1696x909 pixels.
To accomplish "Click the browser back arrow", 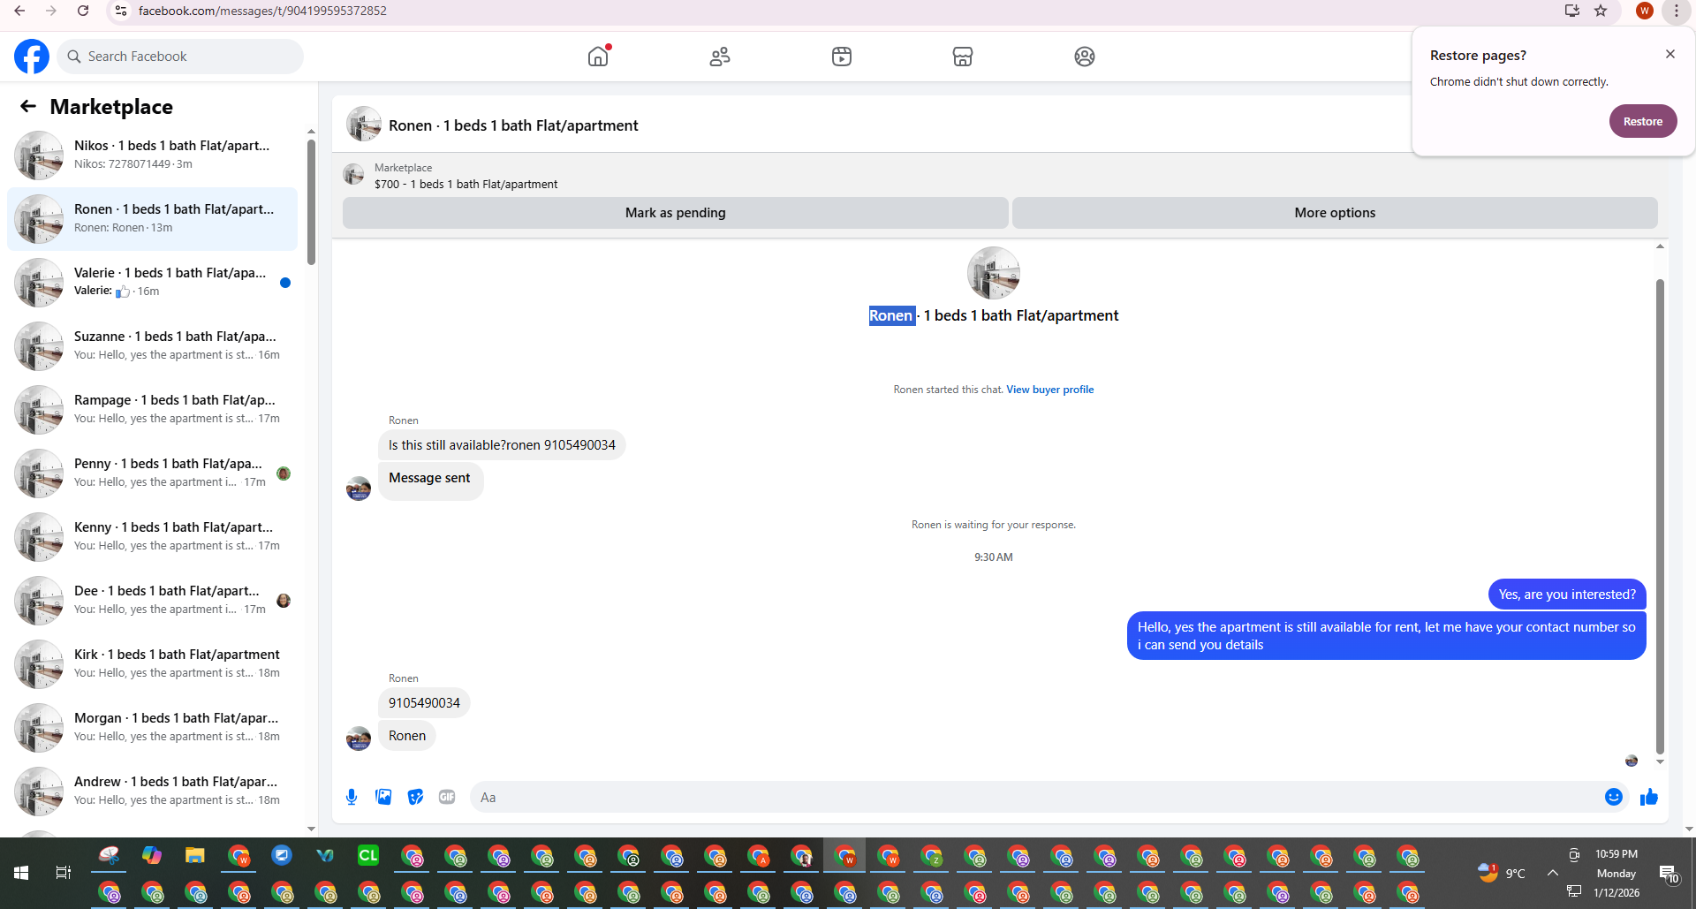I will click(x=19, y=11).
